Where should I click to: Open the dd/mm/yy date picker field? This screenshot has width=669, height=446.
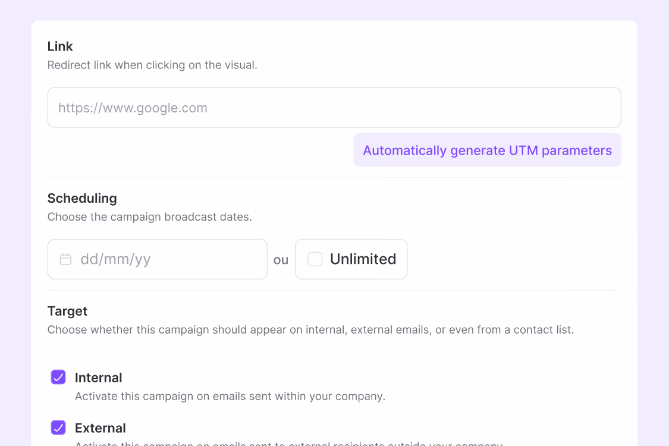[x=158, y=259]
